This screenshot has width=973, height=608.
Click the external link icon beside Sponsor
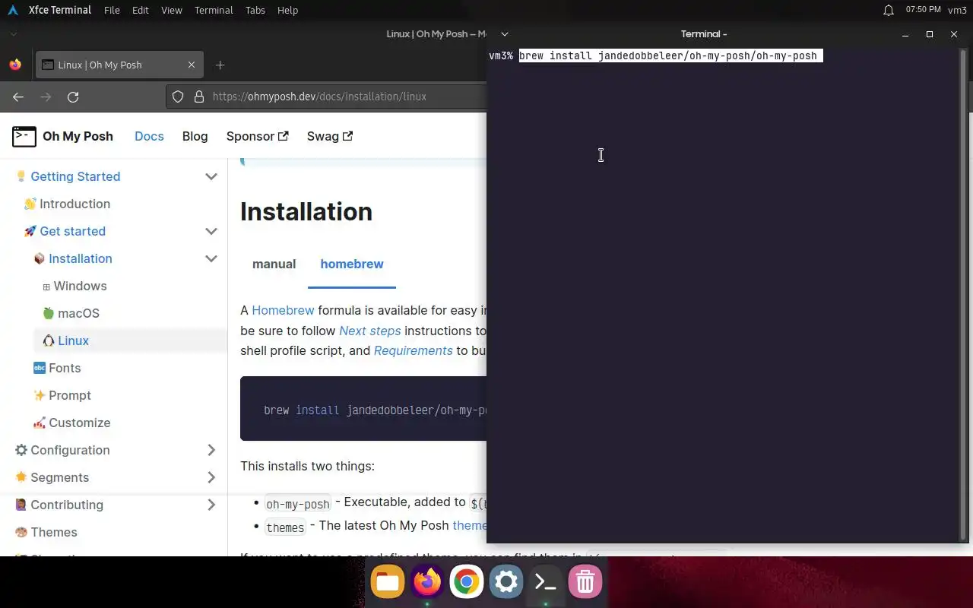coord(284,136)
